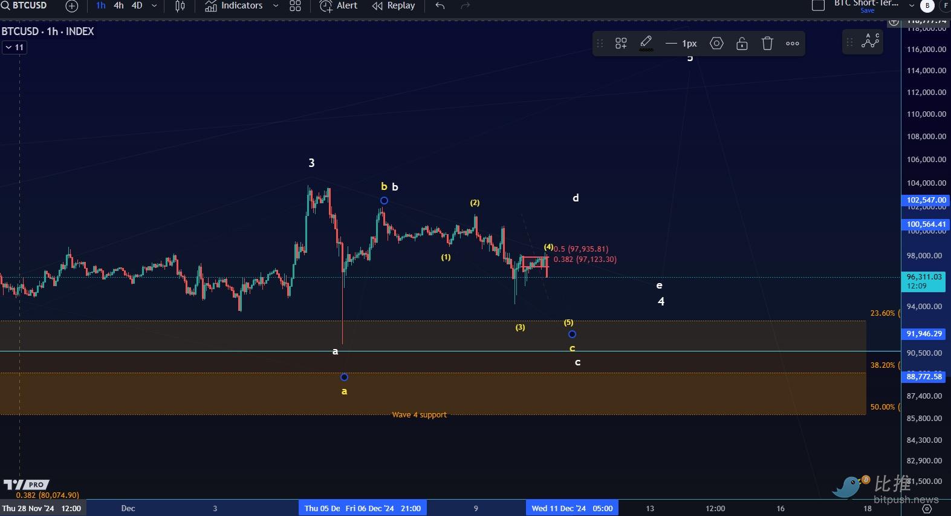This screenshot has width=951, height=516.
Task: Expand the favorite indicators dropdown arrow
Action: pyautogui.click(x=276, y=6)
